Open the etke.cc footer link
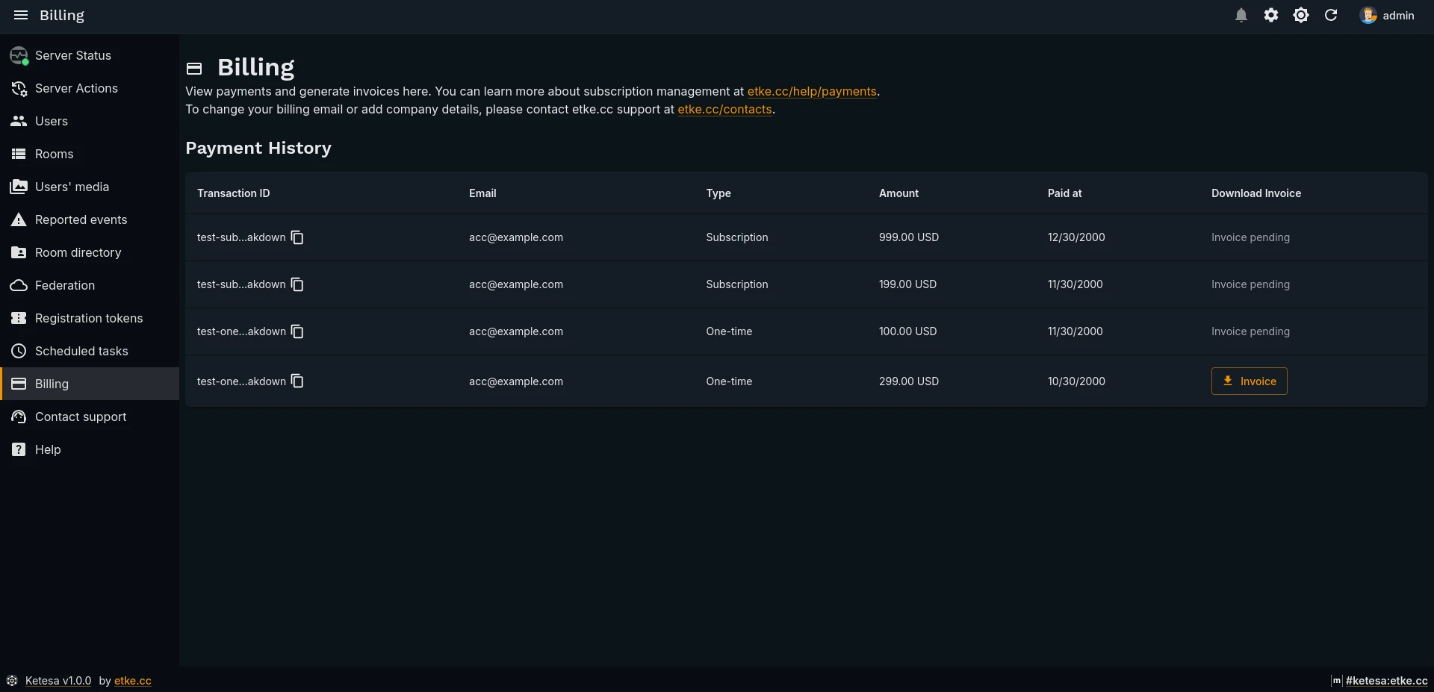1434x692 pixels. (x=133, y=681)
